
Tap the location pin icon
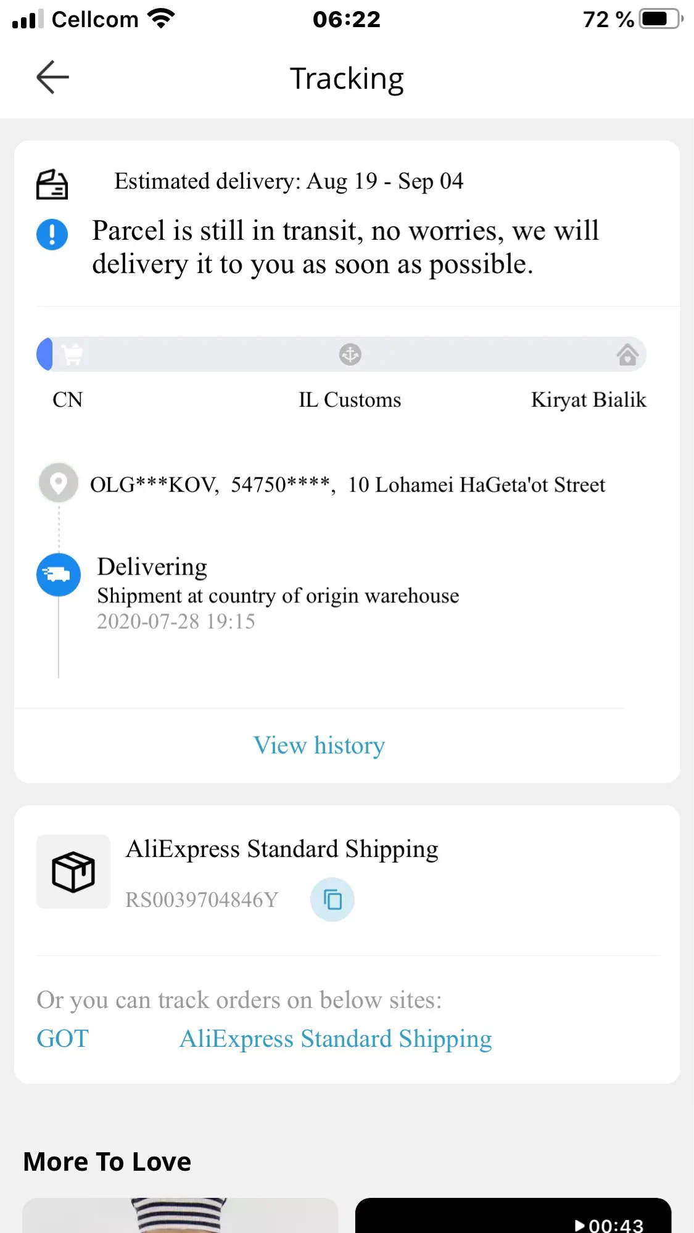click(59, 483)
